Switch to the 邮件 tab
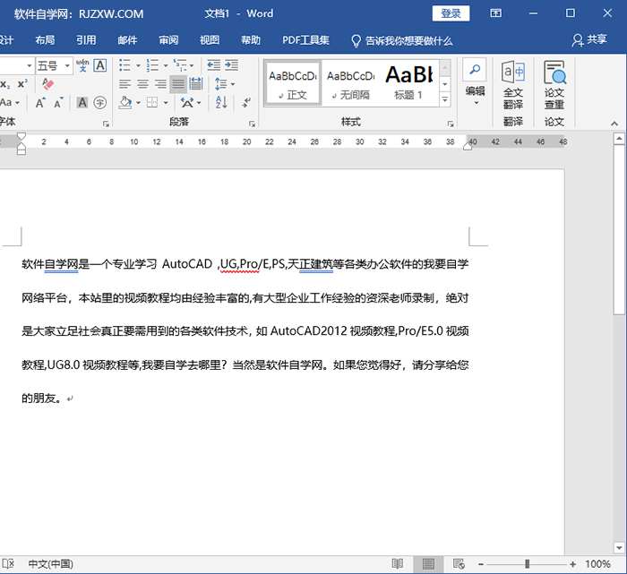Viewport: 627px width, 574px height. pos(127,40)
